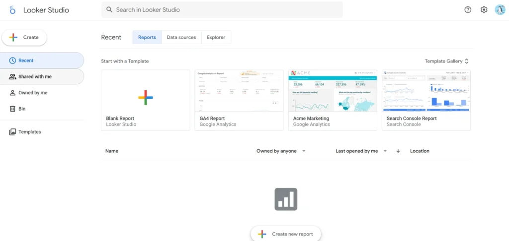Click the search magnifier icon
The height and width of the screenshot is (241, 509).
pyautogui.click(x=109, y=10)
